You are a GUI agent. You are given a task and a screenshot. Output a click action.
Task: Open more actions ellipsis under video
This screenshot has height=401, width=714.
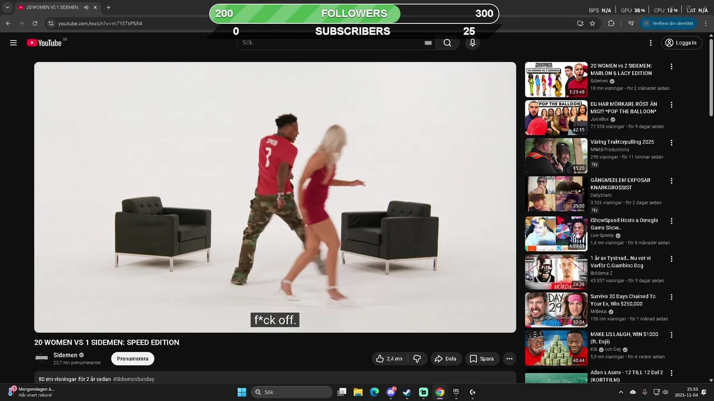[509, 359]
